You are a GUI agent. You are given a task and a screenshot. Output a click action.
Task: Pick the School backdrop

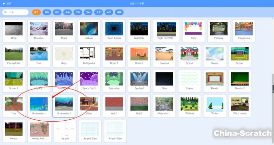point(189,56)
